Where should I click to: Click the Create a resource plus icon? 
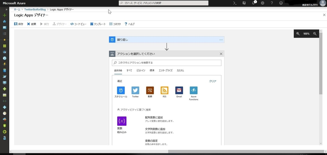[4, 15]
